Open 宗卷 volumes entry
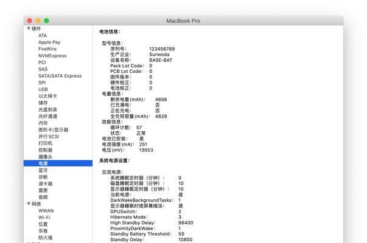 tap(43, 231)
